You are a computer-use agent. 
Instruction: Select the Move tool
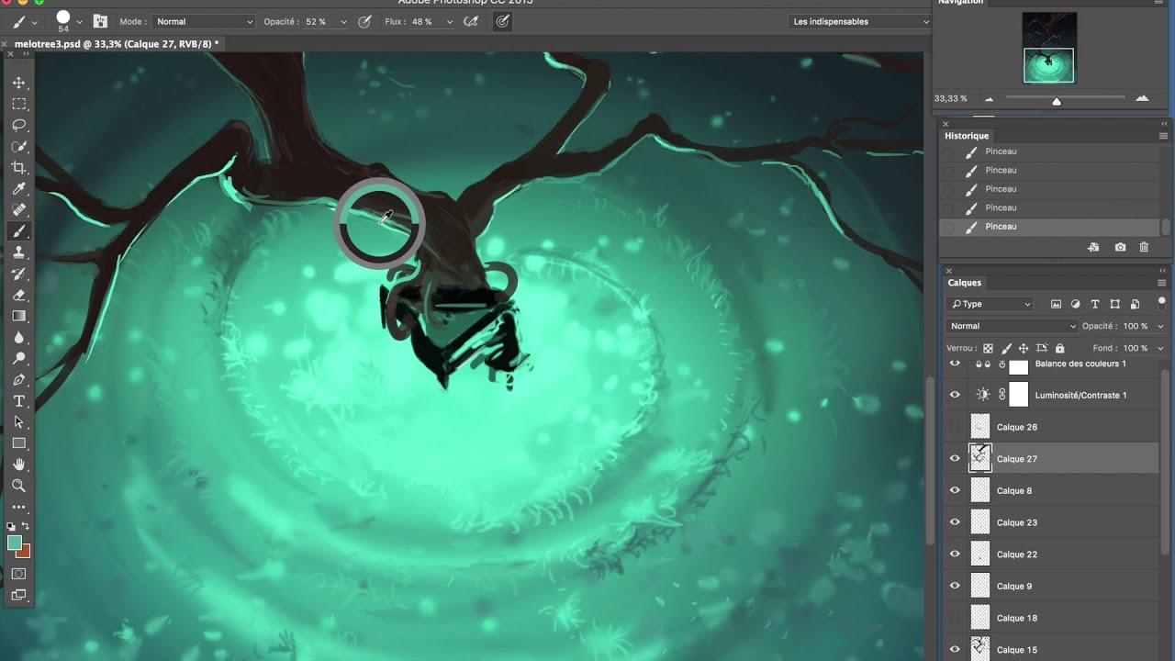[18, 83]
